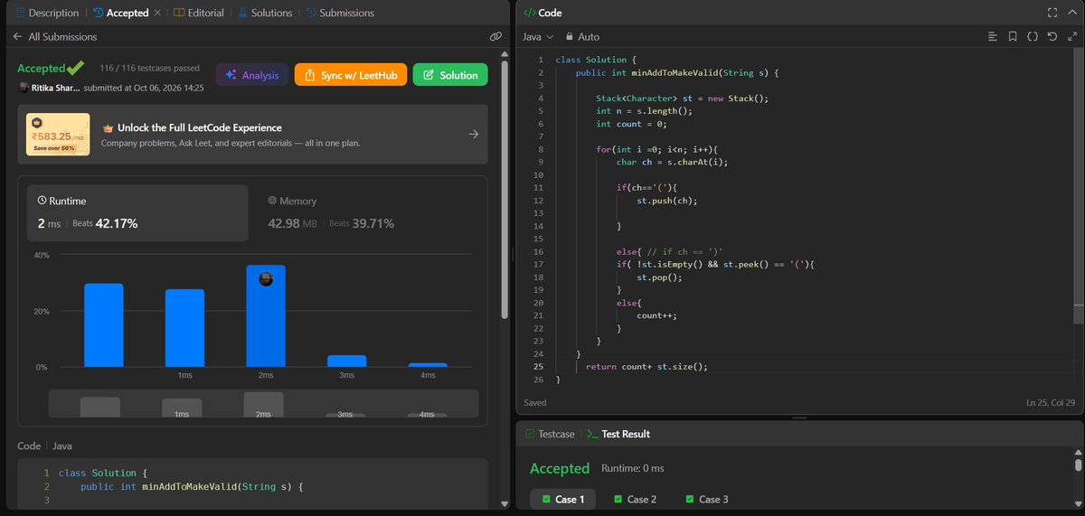Click the 'count++;' line in editor

point(658,315)
